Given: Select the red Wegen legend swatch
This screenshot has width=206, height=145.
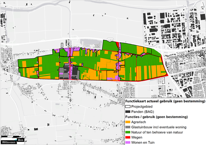Looking at the screenshot, I should pos(128,137).
